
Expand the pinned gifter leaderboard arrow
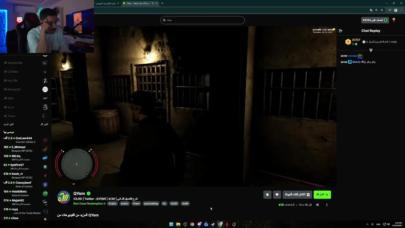tap(371, 50)
